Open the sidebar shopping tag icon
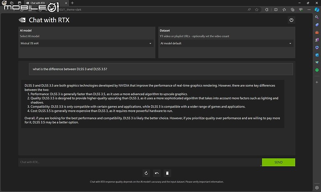The width and height of the screenshot is (321, 192). 317,25
